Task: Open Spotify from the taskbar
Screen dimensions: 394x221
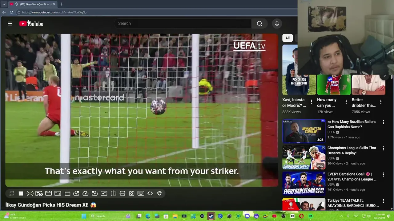Action: point(311,216)
